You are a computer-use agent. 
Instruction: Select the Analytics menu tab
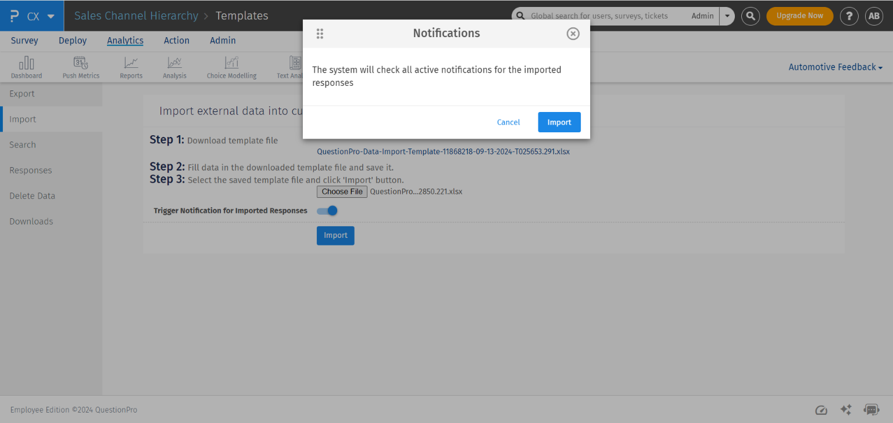[125, 41]
